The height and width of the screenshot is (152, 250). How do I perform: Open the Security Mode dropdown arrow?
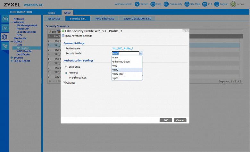pyautogui.click(x=141, y=53)
